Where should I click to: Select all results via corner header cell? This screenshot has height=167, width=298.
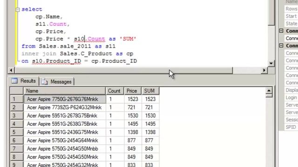tap(17, 91)
